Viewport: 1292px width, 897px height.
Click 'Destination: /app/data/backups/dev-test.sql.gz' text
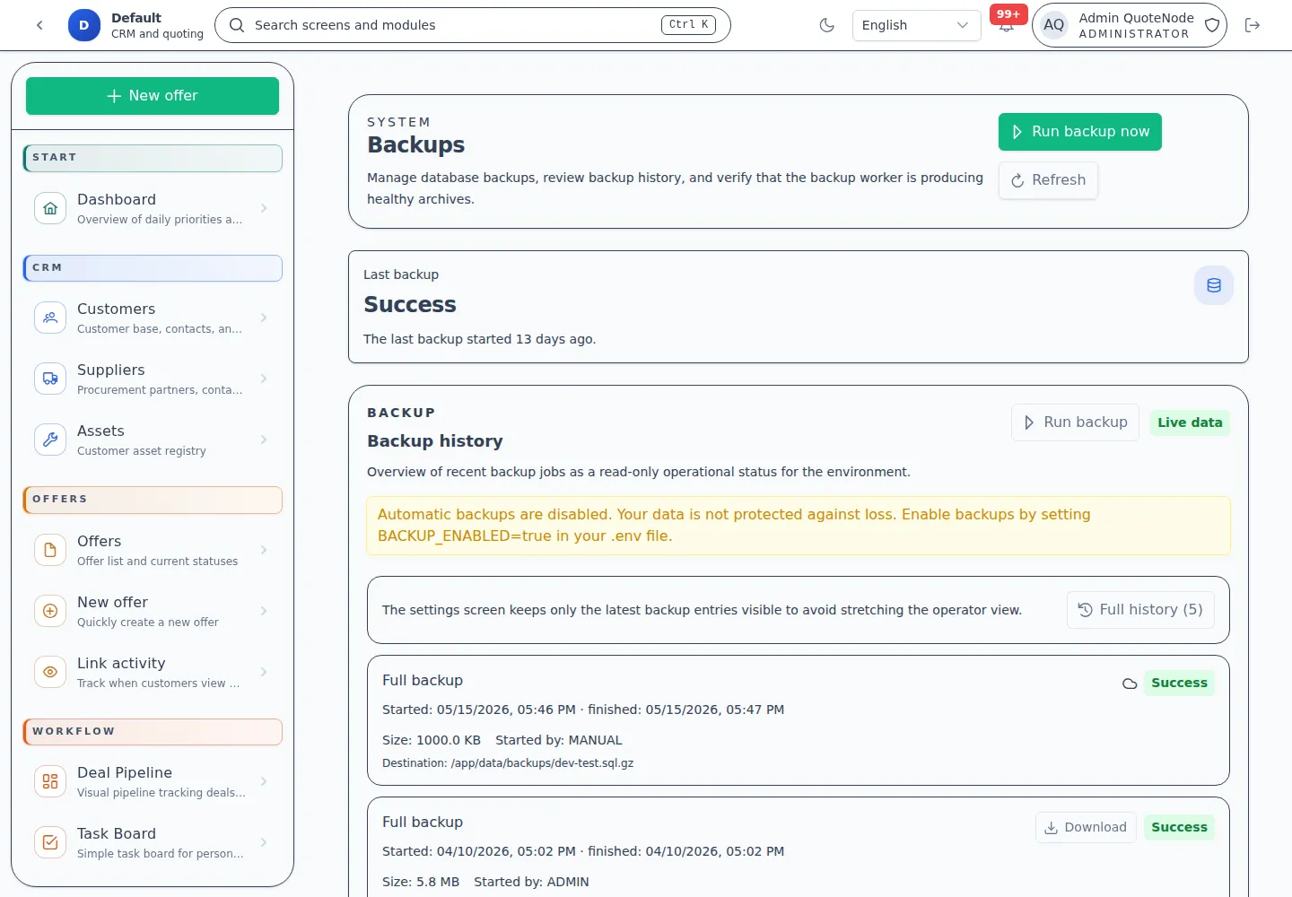(508, 763)
